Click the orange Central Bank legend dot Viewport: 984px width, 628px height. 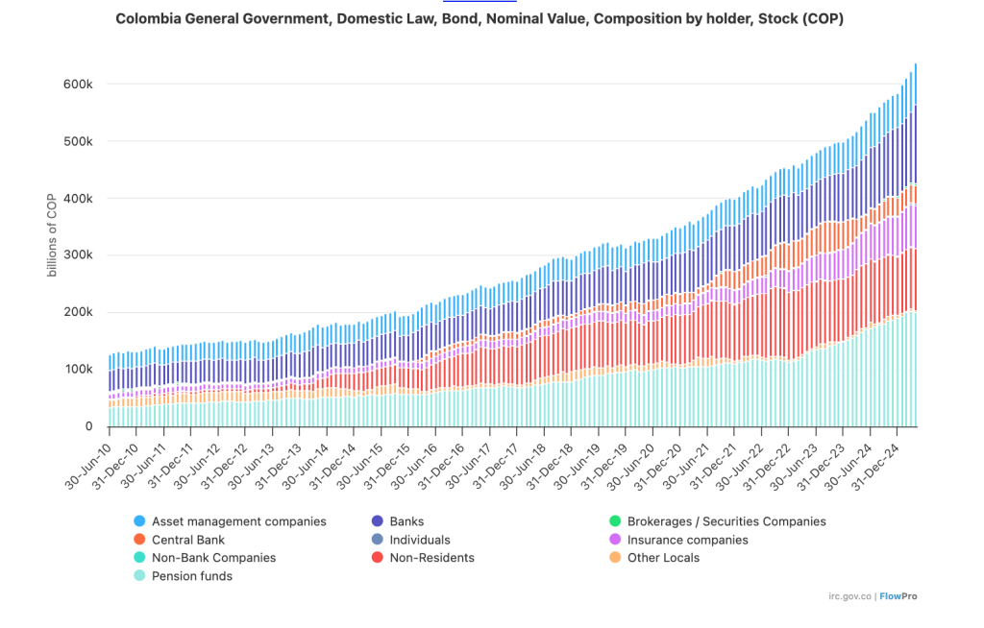click(x=140, y=540)
